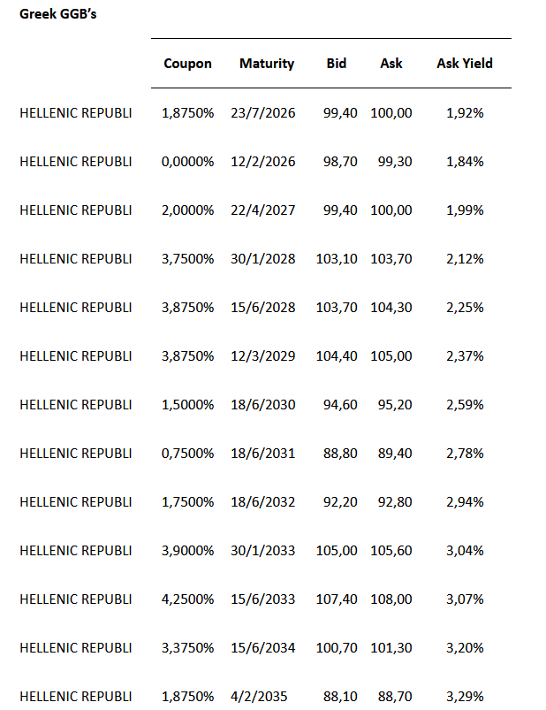Screen dimensions: 546x710
Task: Select the 23/7/2026 maturity date cell
Action: coord(262,113)
